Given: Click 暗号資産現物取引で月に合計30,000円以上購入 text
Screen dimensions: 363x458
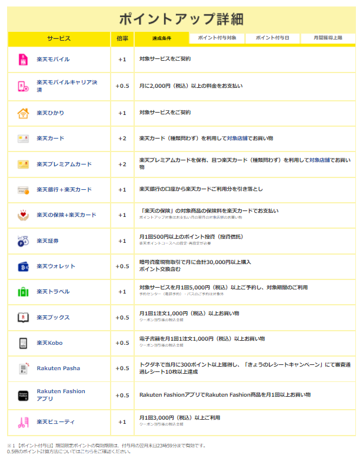Looking at the screenshot, I should (195, 262).
